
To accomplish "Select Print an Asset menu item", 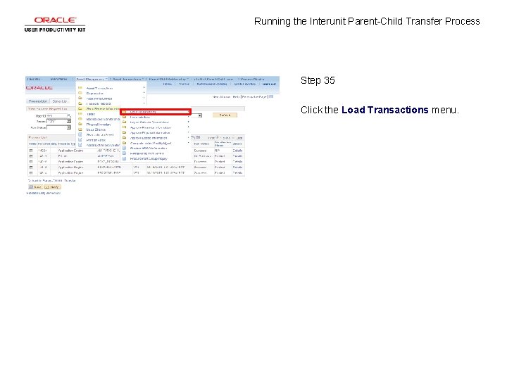I will coord(96,140).
